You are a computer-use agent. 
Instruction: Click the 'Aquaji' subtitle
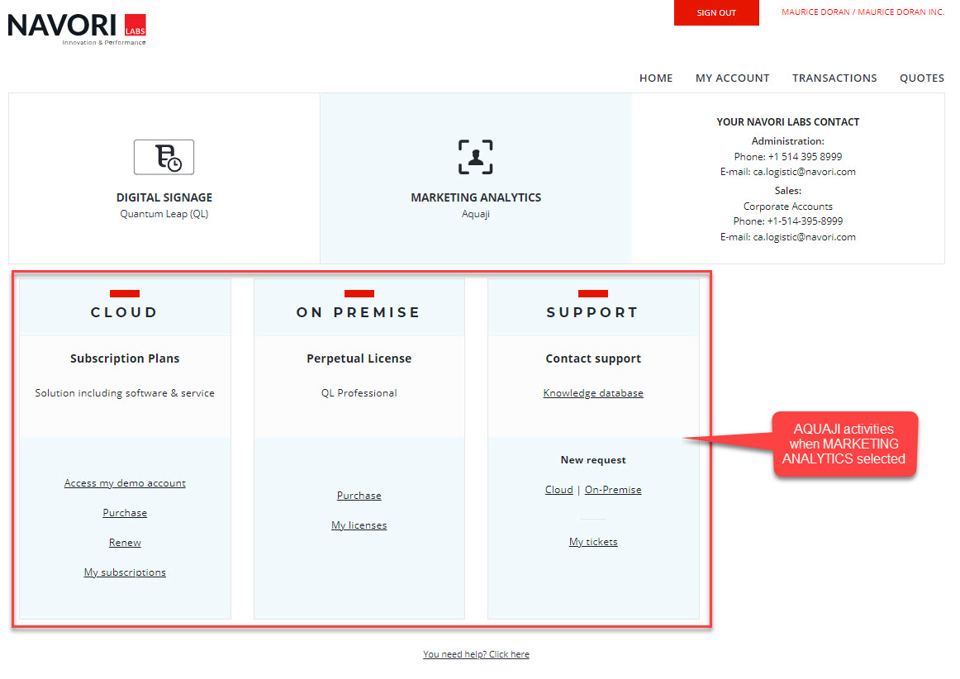pos(476,214)
